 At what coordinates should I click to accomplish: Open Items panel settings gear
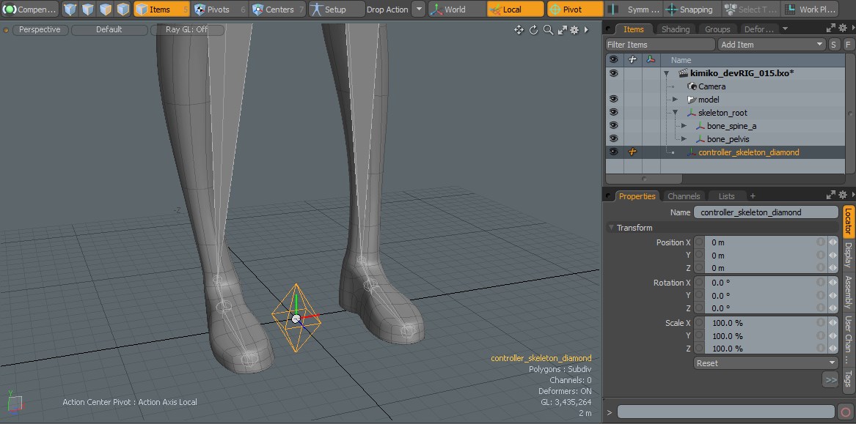pyautogui.click(x=842, y=29)
